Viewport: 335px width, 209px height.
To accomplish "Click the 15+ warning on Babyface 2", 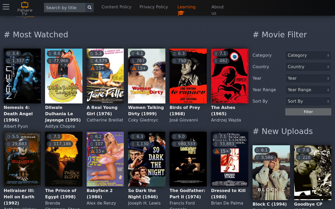I will 97,151.
